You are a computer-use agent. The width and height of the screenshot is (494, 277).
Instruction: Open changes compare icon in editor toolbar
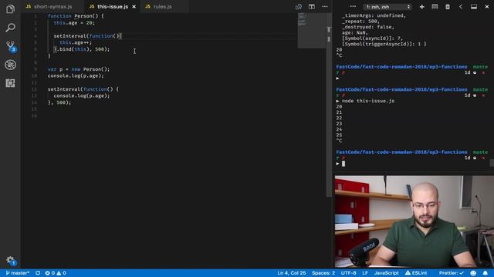[299, 7]
